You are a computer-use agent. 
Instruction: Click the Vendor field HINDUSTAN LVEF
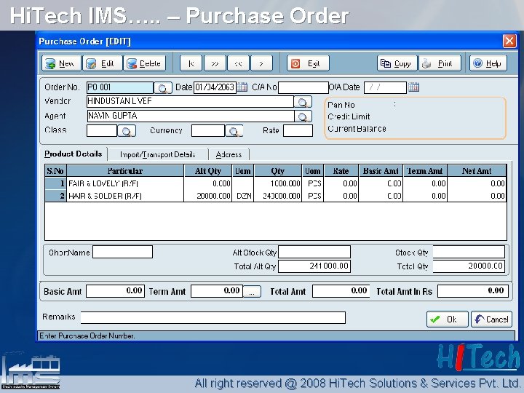pos(190,102)
